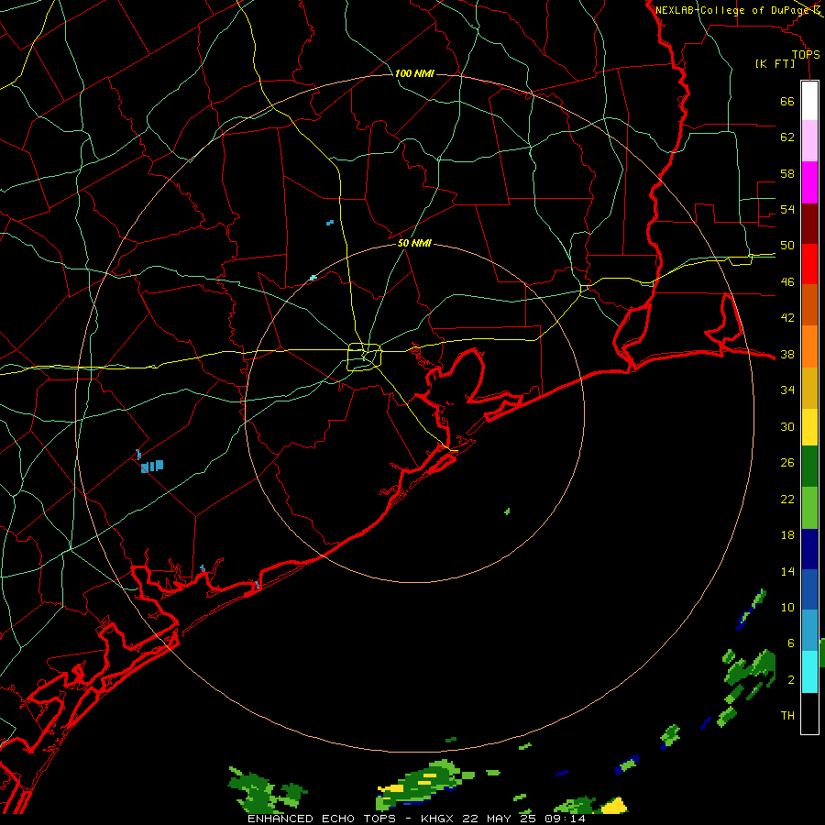This screenshot has height=825, width=825.
Task: Click legend value '2'
Action: 790,680
